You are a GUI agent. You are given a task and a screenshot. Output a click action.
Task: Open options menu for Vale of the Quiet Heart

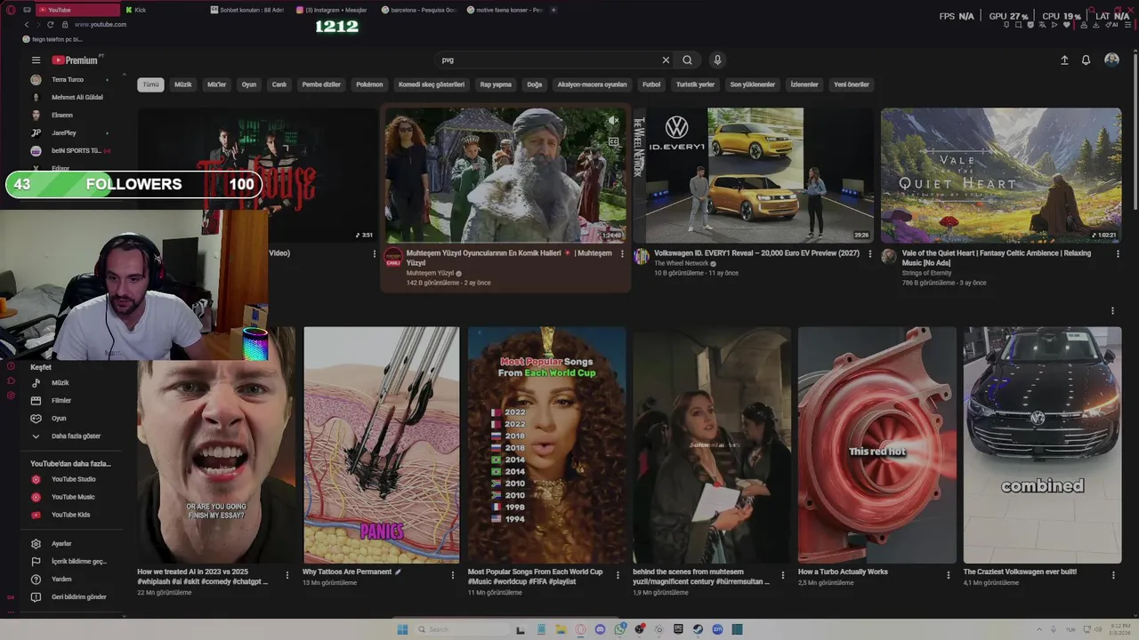pyautogui.click(x=1118, y=253)
